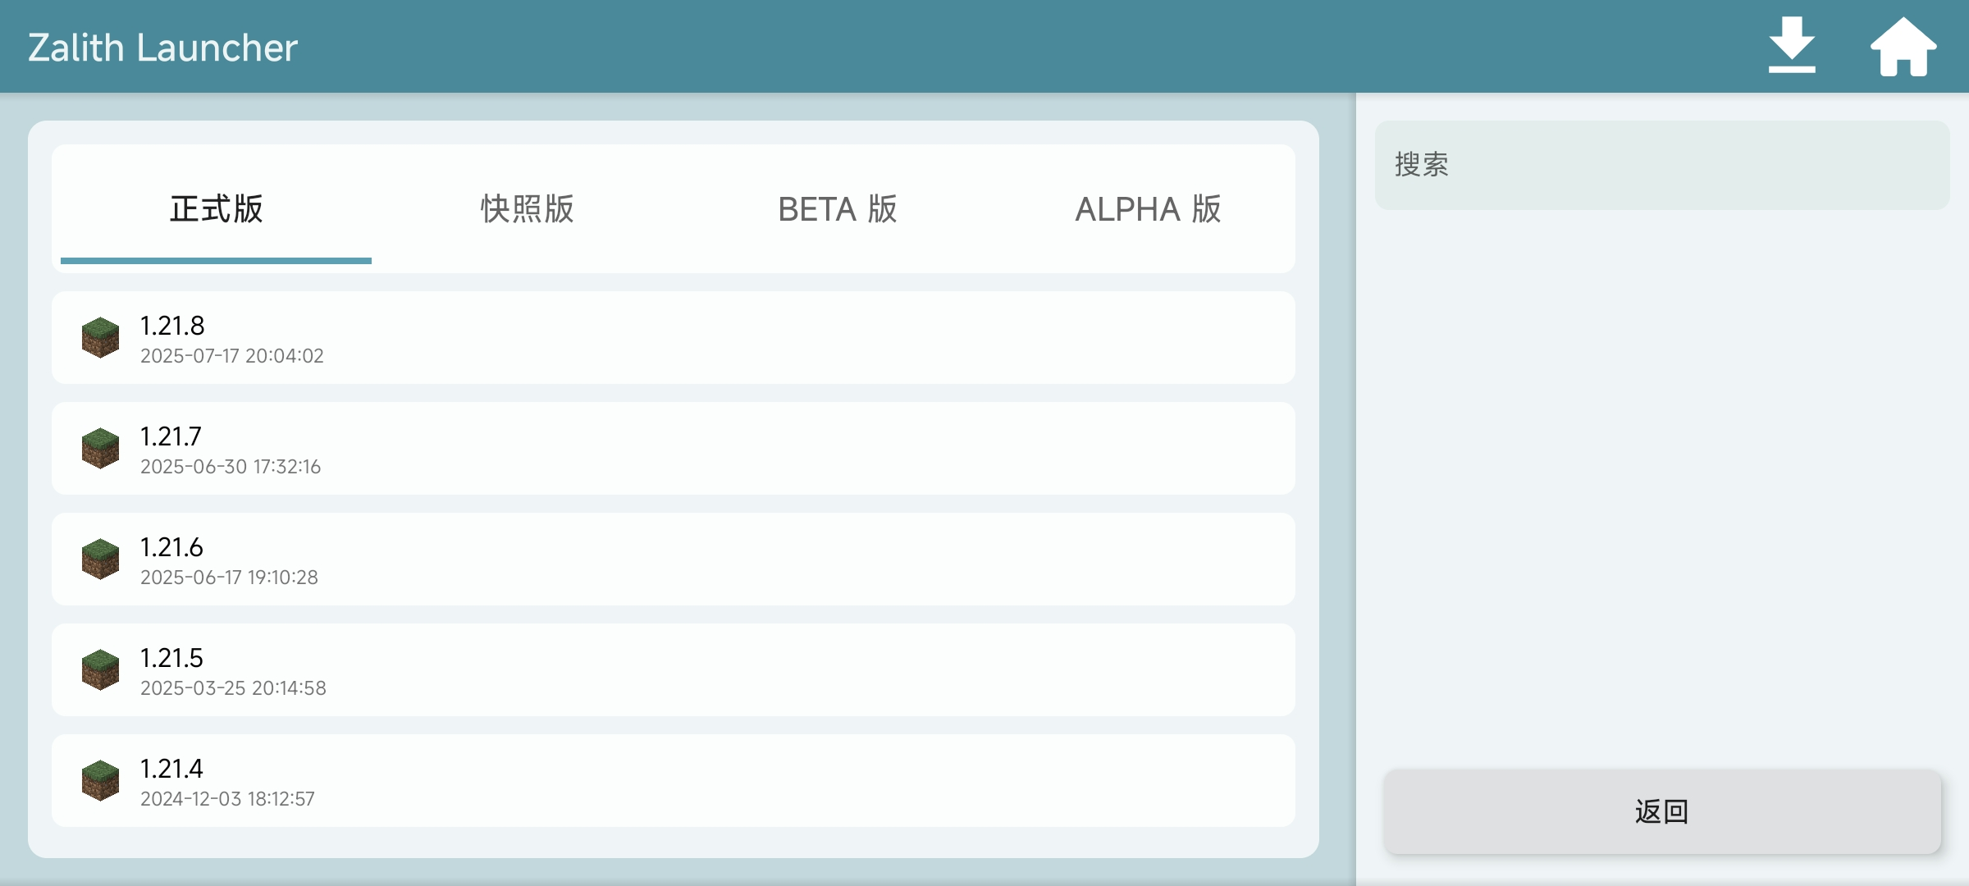This screenshot has height=886, width=1969.
Task: Click grass block icon for 1.21.7
Action: point(100,448)
